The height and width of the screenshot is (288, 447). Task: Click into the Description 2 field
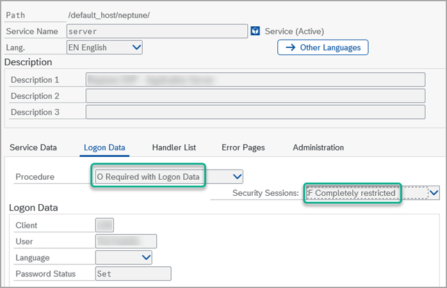click(255, 96)
